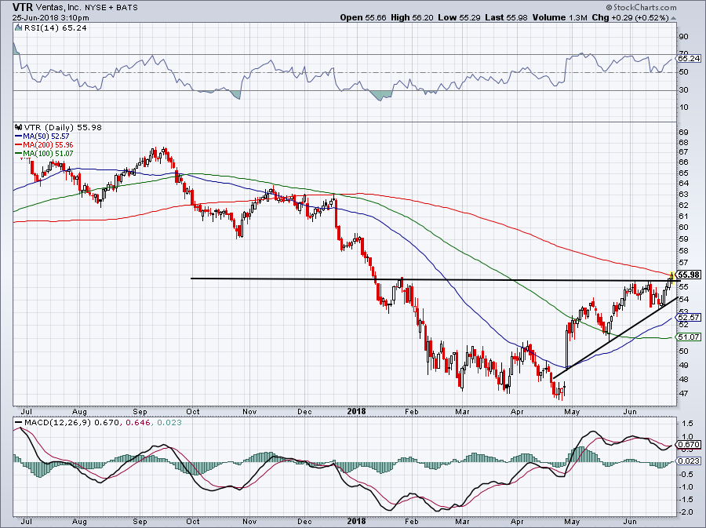This screenshot has height=528, width=706.
Task: Click the RSI(14) 65.24 legend label
Action: coord(55,28)
